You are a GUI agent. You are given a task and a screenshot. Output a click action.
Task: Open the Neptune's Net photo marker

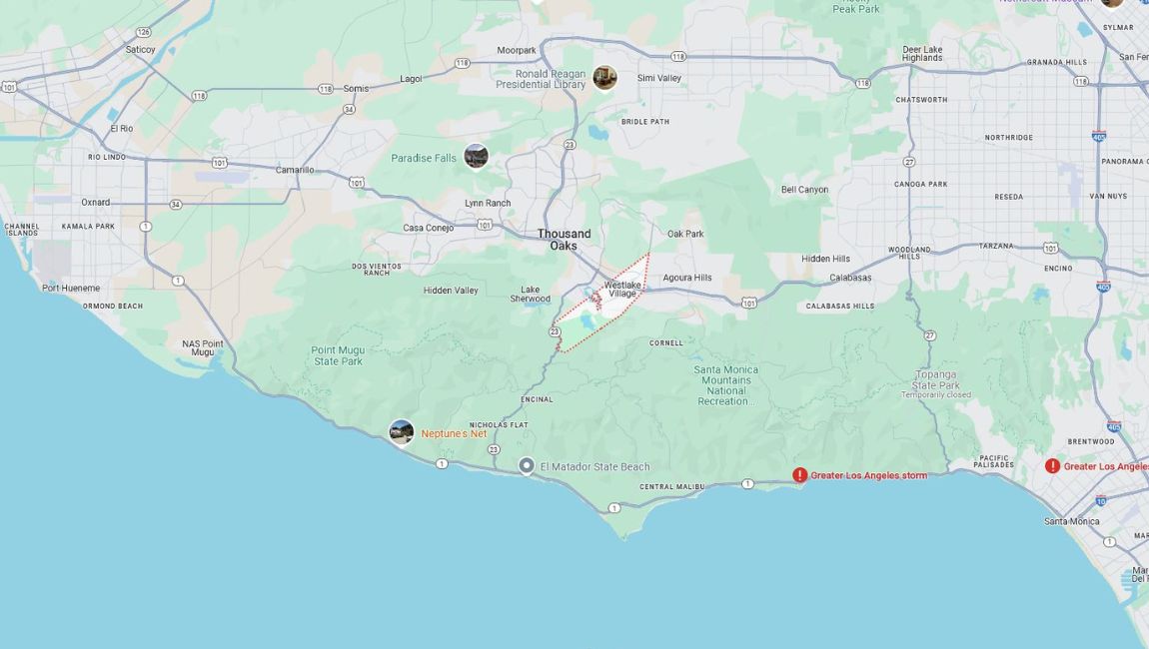point(401,432)
